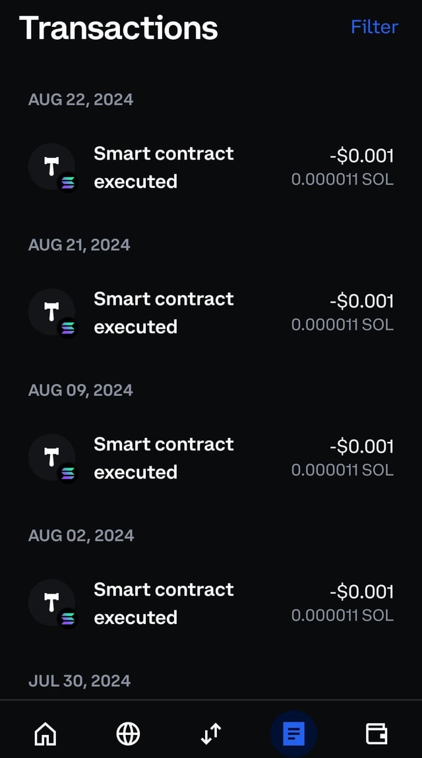Select the highlighted transactions tab icon

[293, 733]
